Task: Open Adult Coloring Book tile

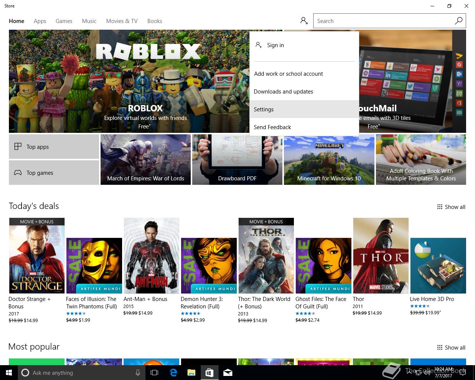Action: point(421,160)
